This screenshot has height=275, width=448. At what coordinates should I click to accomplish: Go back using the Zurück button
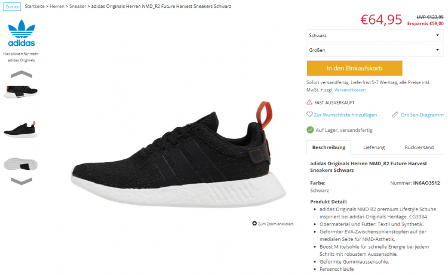pyautogui.click(x=12, y=7)
